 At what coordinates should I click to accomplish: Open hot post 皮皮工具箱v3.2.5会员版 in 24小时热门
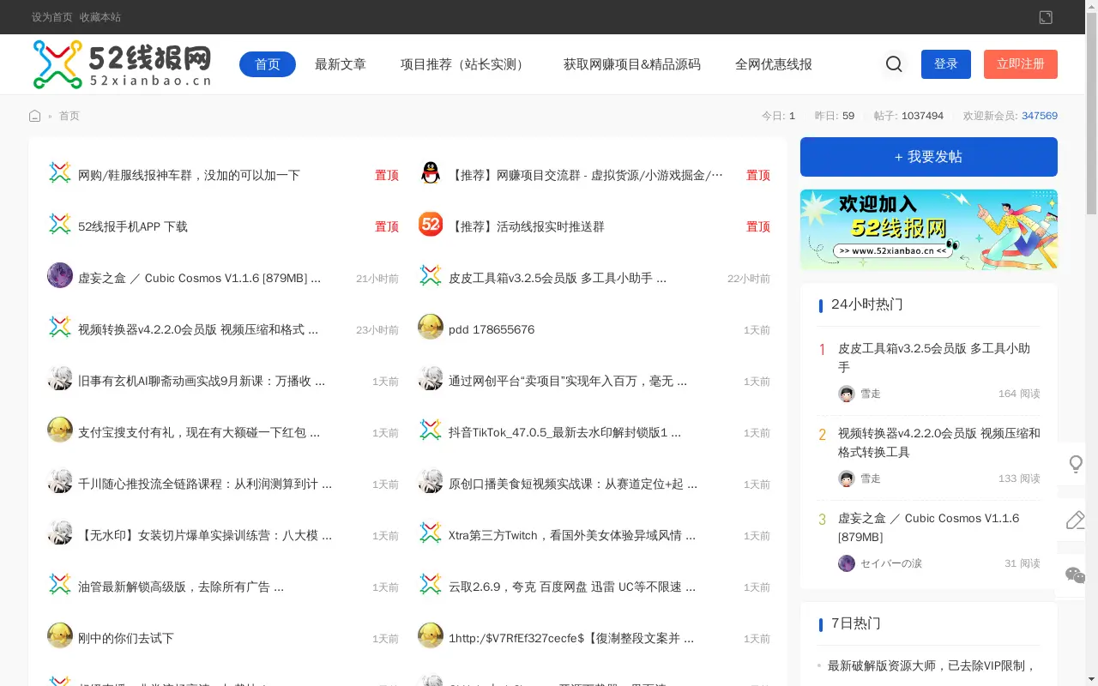934,358
